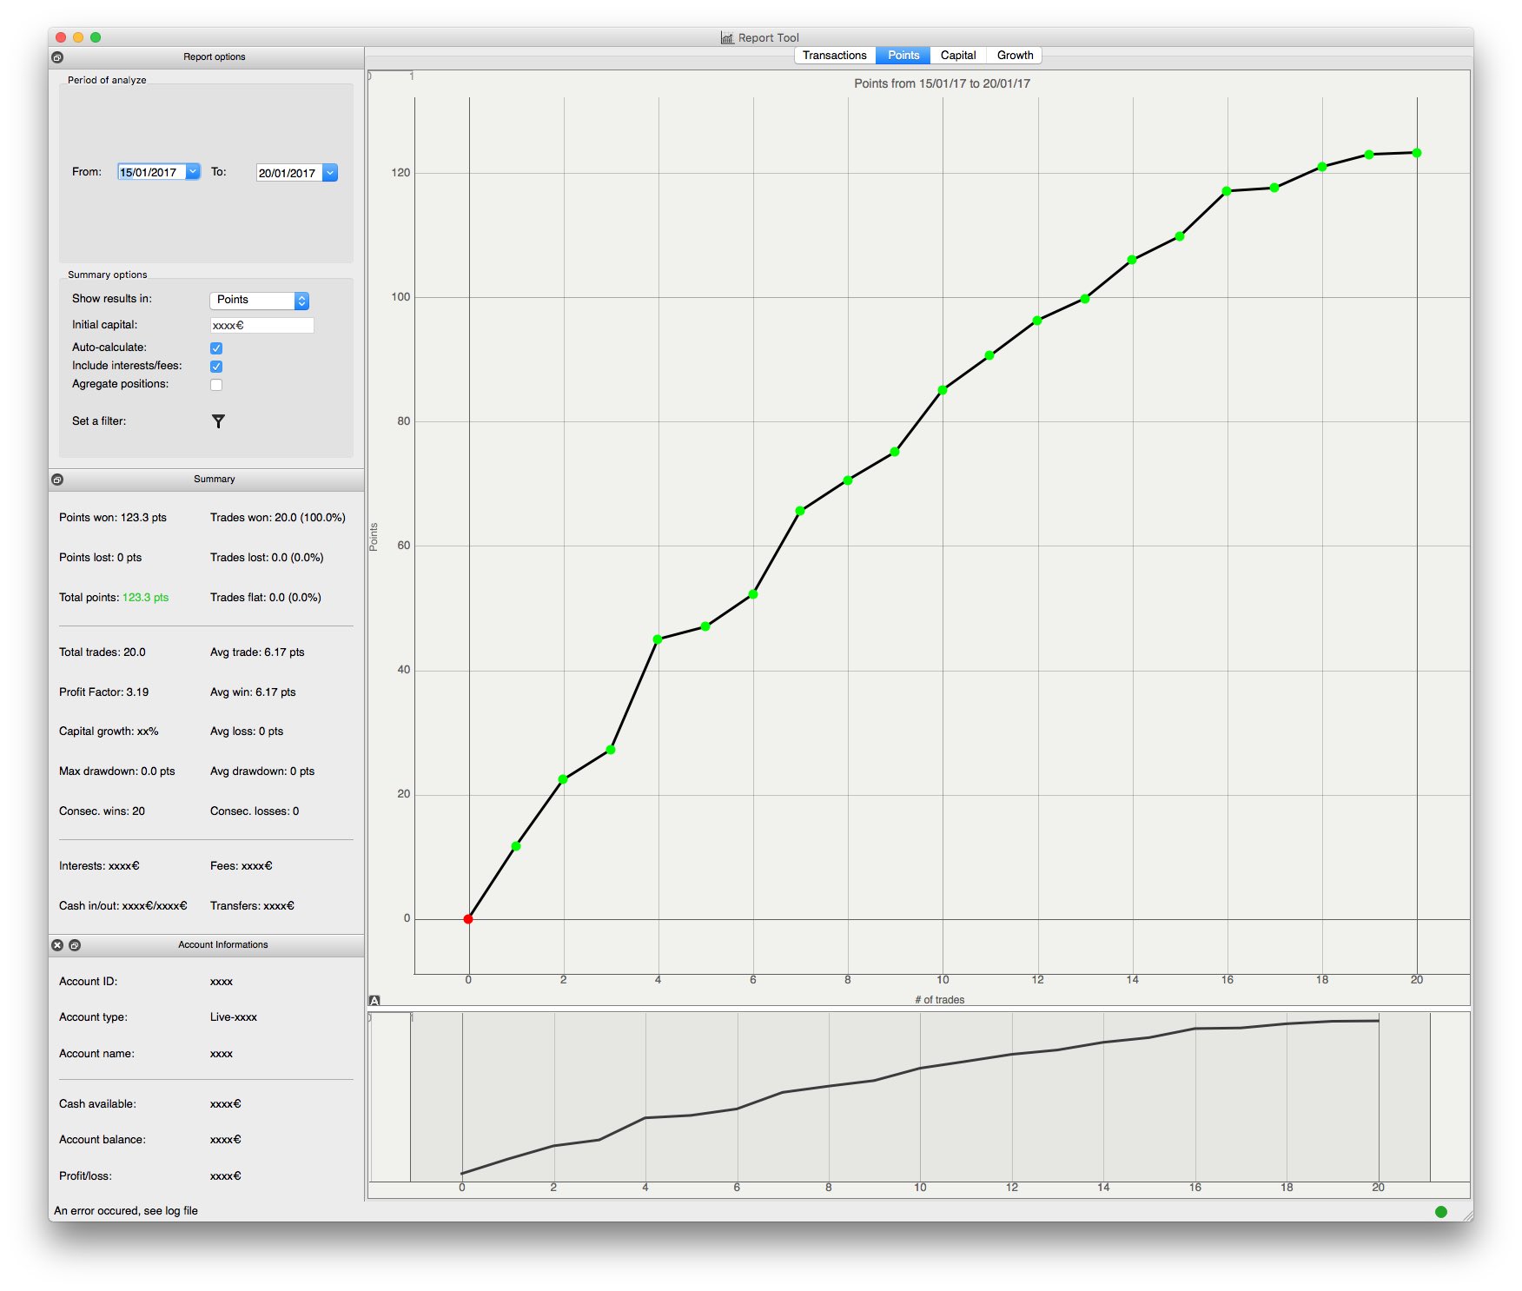Screen dimensions: 1522x1291
Task: Open the Capital tab
Action: pos(958,56)
